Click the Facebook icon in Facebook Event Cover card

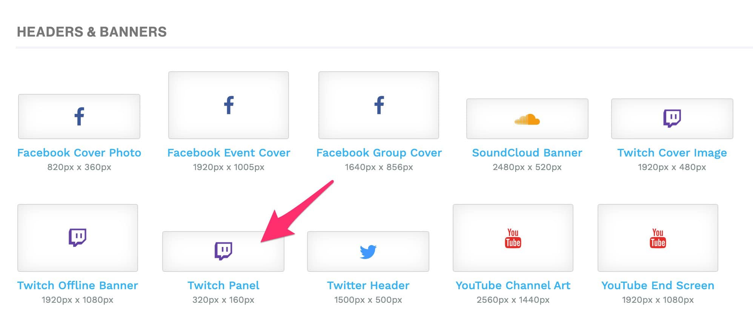tap(229, 105)
